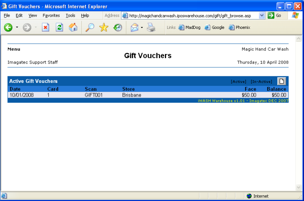Open the Mail button dropdown arrow

(142, 27)
